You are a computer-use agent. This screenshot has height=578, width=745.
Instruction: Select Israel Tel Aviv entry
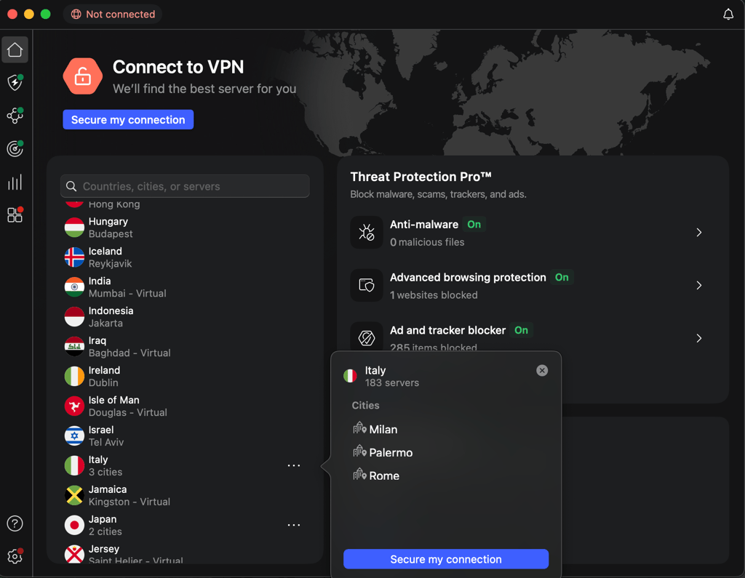[x=185, y=436]
